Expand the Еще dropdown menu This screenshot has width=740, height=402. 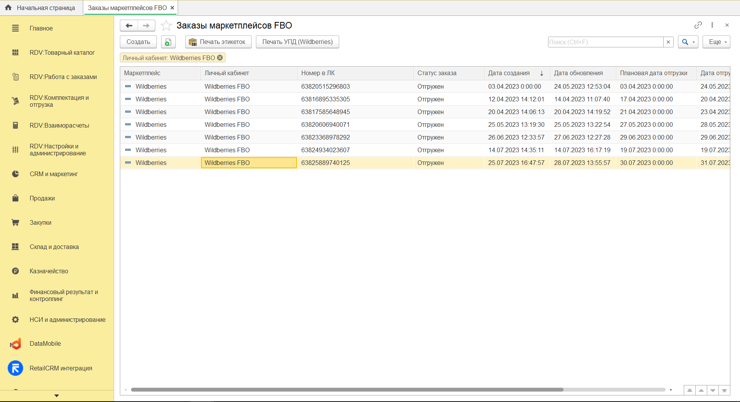pyautogui.click(x=716, y=42)
